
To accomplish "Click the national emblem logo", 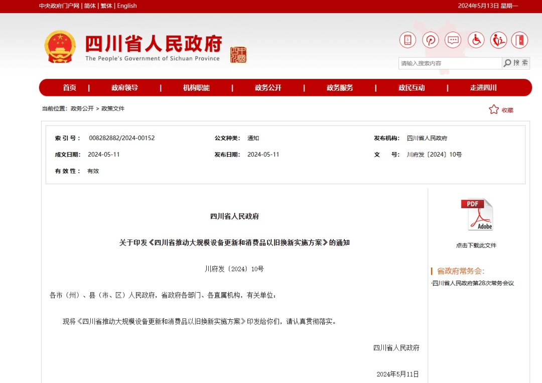I will point(60,46).
